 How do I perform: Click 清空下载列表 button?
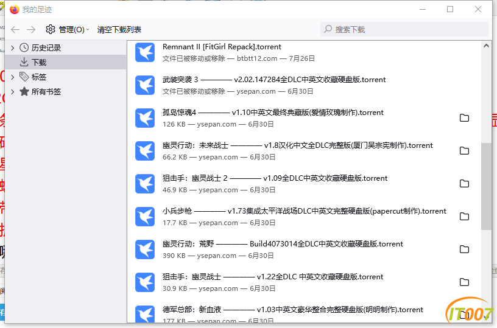[x=119, y=29]
